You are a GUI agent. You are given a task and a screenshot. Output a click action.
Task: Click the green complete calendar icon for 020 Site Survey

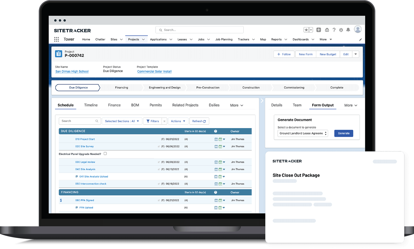point(220,146)
